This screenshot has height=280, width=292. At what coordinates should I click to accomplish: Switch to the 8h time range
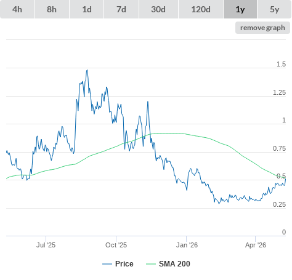(x=52, y=9)
